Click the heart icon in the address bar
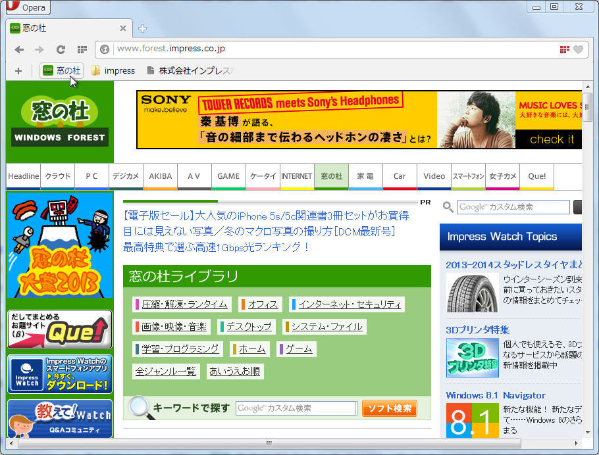Image resolution: width=599 pixels, height=455 pixels. 577,49
